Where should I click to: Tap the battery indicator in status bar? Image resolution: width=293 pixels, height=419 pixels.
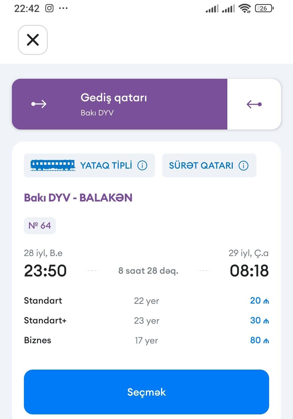click(x=264, y=8)
